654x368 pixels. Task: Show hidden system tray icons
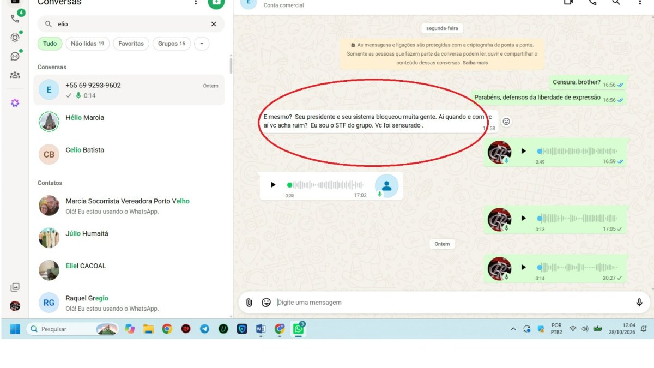pyautogui.click(x=513, y=329)
